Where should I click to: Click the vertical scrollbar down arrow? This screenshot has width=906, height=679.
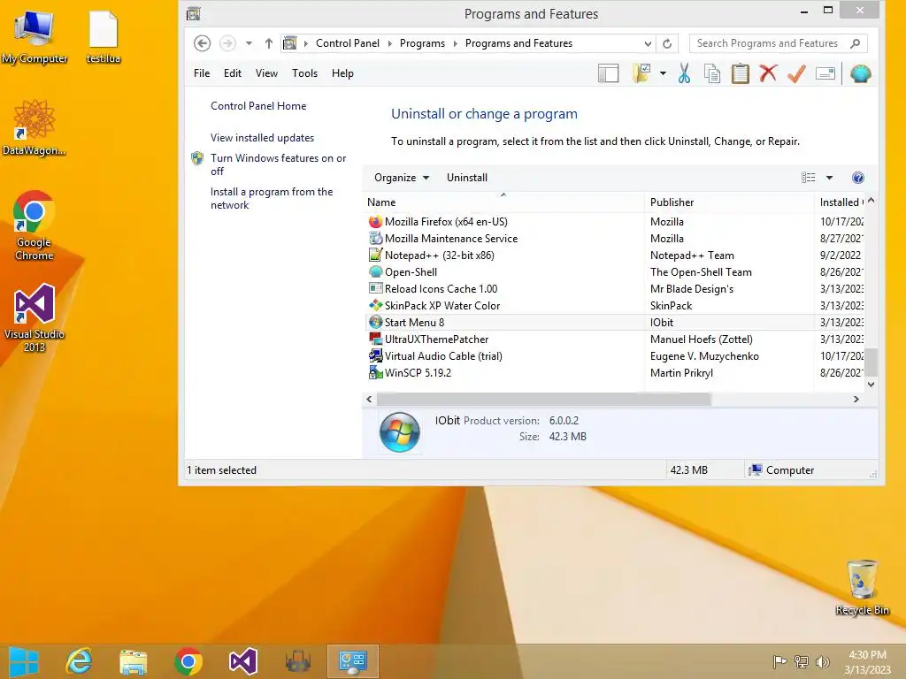(871, 384)
